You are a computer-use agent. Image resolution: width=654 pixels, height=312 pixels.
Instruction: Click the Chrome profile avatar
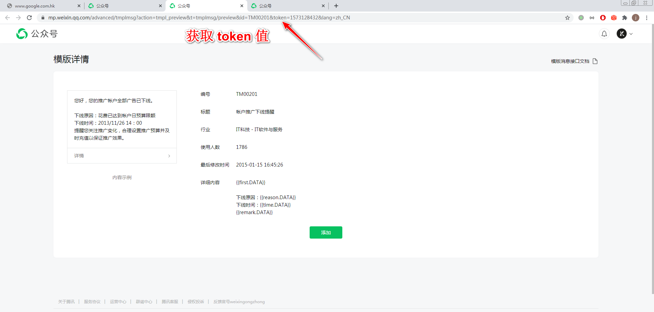pos(636,18)
